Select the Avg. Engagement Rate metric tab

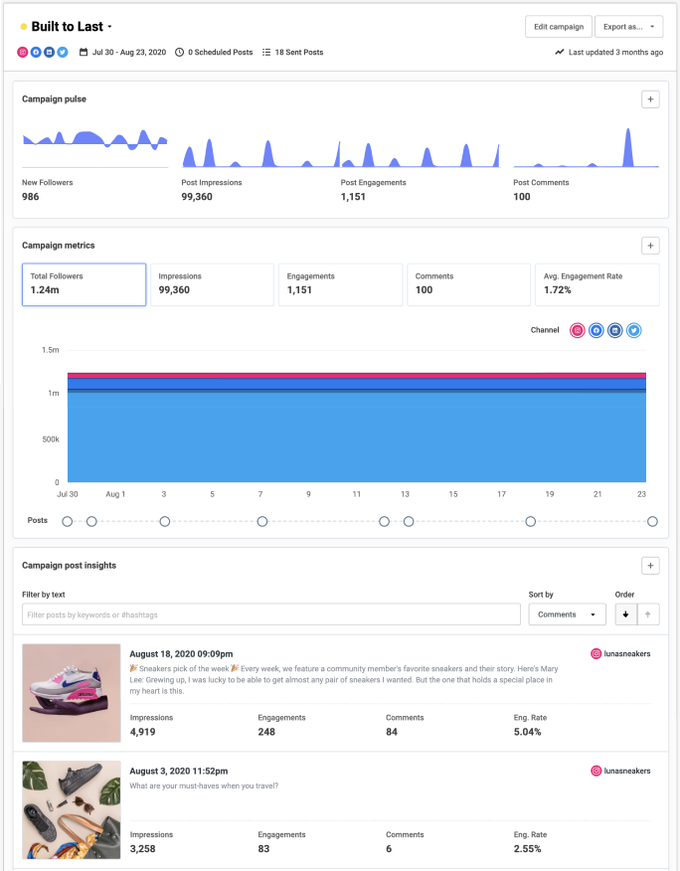coord(597,284)
